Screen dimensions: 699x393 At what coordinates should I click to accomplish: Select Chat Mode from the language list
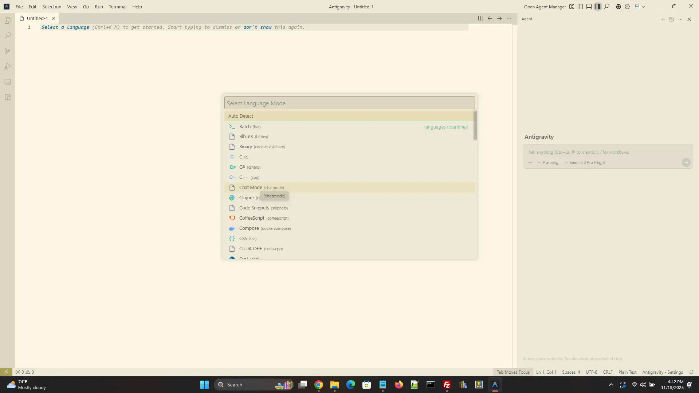click(251, 188)
